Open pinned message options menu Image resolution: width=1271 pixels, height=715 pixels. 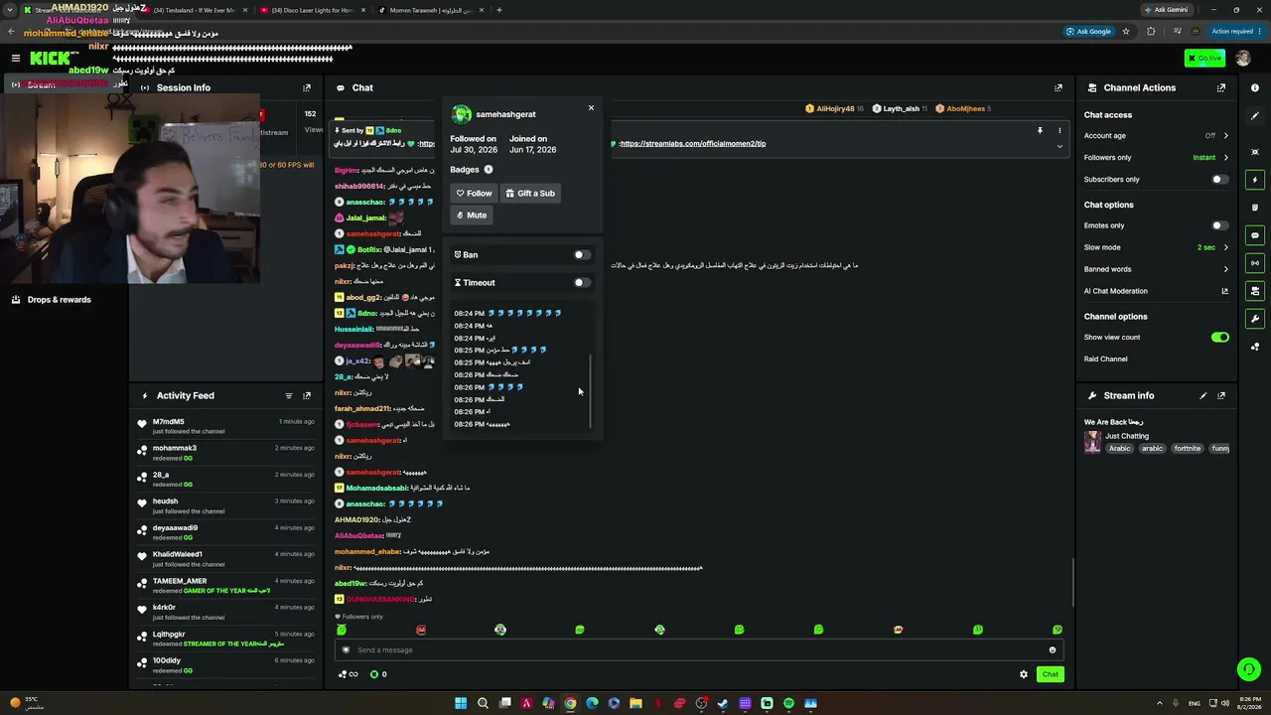click(x=1059, y=130)
